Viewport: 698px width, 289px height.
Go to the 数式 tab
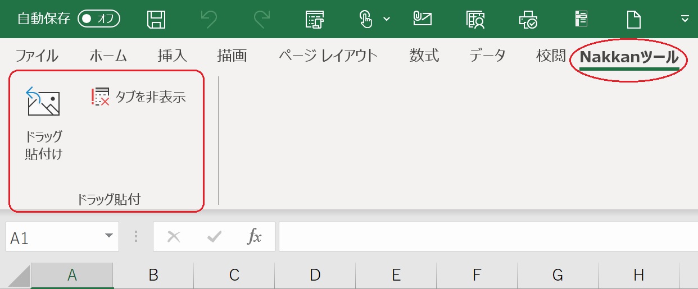(424, 56)
